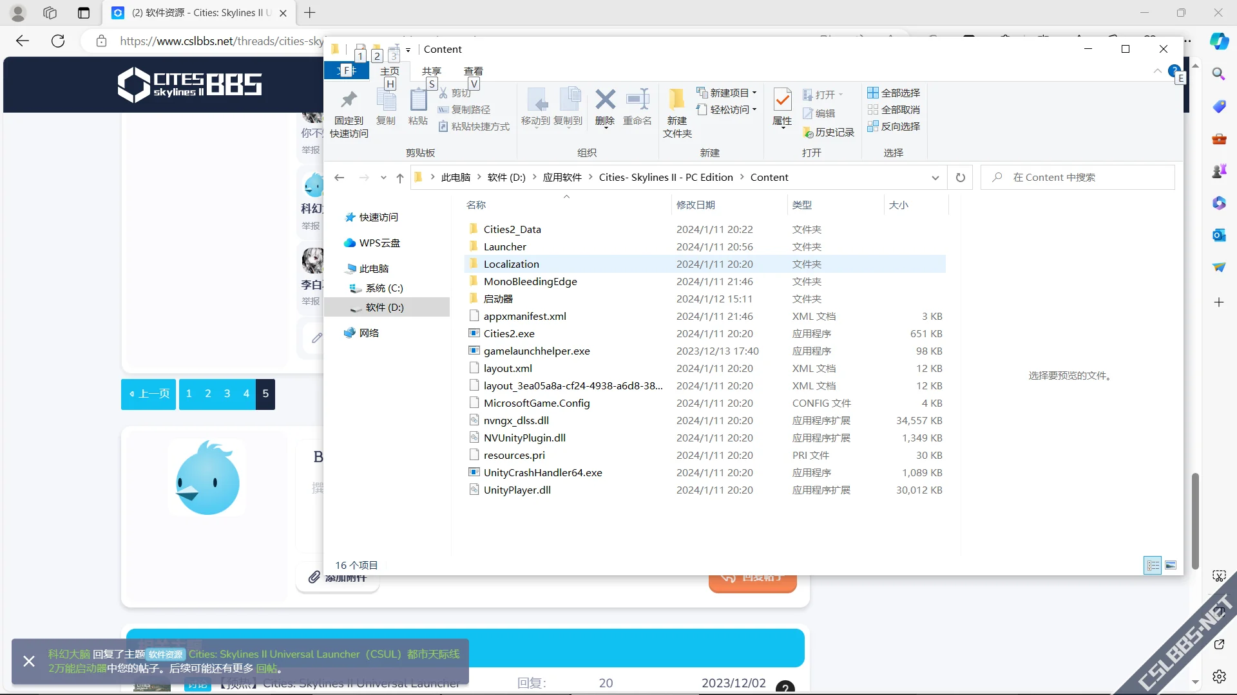Open the File (文件) ribbon tab
1237x695 pixels.
(x=347, y=71)
